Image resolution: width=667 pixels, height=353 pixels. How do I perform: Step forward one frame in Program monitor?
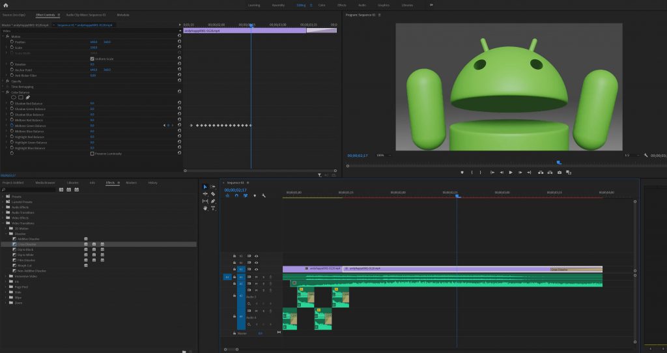(520, 172)
